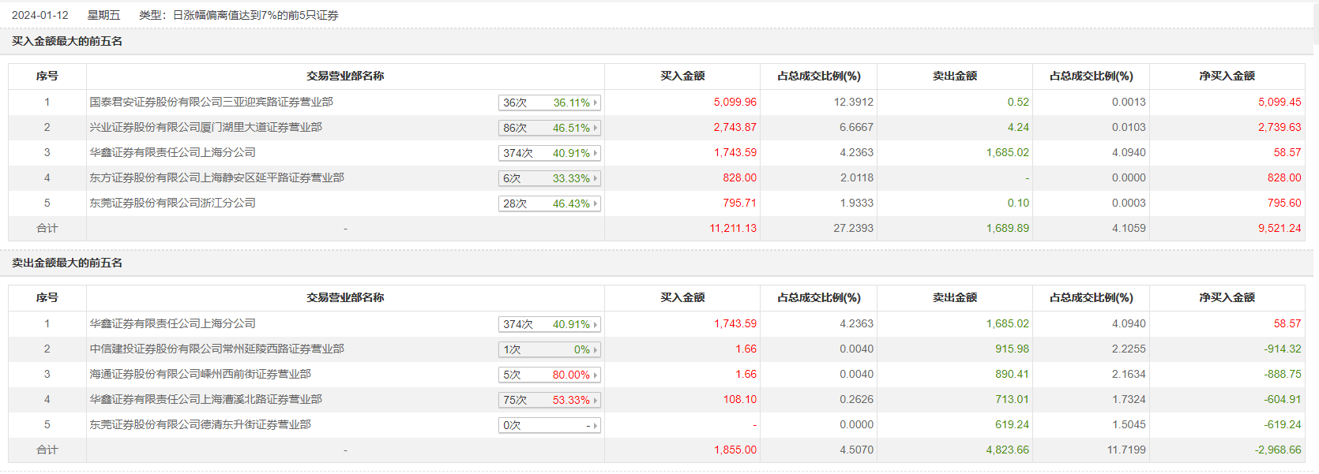Open 东方证券上海静安区延平路证券营业部 link
Screen dimensions: 1319x474
click(216, 177)
